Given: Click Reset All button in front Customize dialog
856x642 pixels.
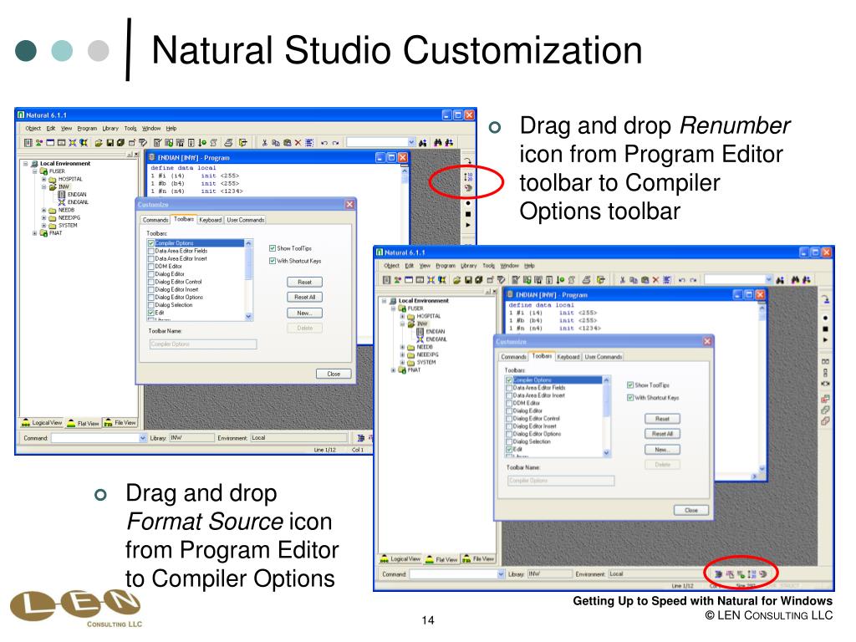Looking at the screenshot, I should click(662, 434).
